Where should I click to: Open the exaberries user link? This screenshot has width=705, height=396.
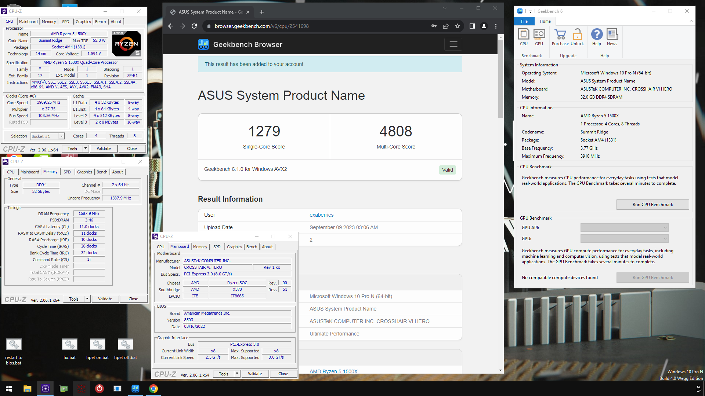[321, 215]
